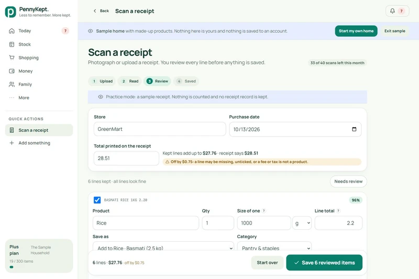Screen dimensions: 419x279
Task: Go to step 2 Read
Action: (x=130, y=81)
